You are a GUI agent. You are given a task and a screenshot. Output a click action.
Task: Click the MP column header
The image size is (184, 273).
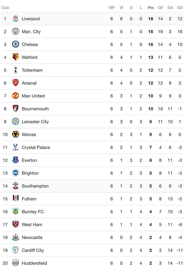(112, 8)
